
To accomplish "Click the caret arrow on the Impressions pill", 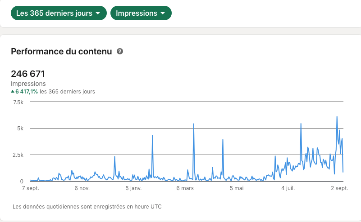I will (x=162, y=13).
